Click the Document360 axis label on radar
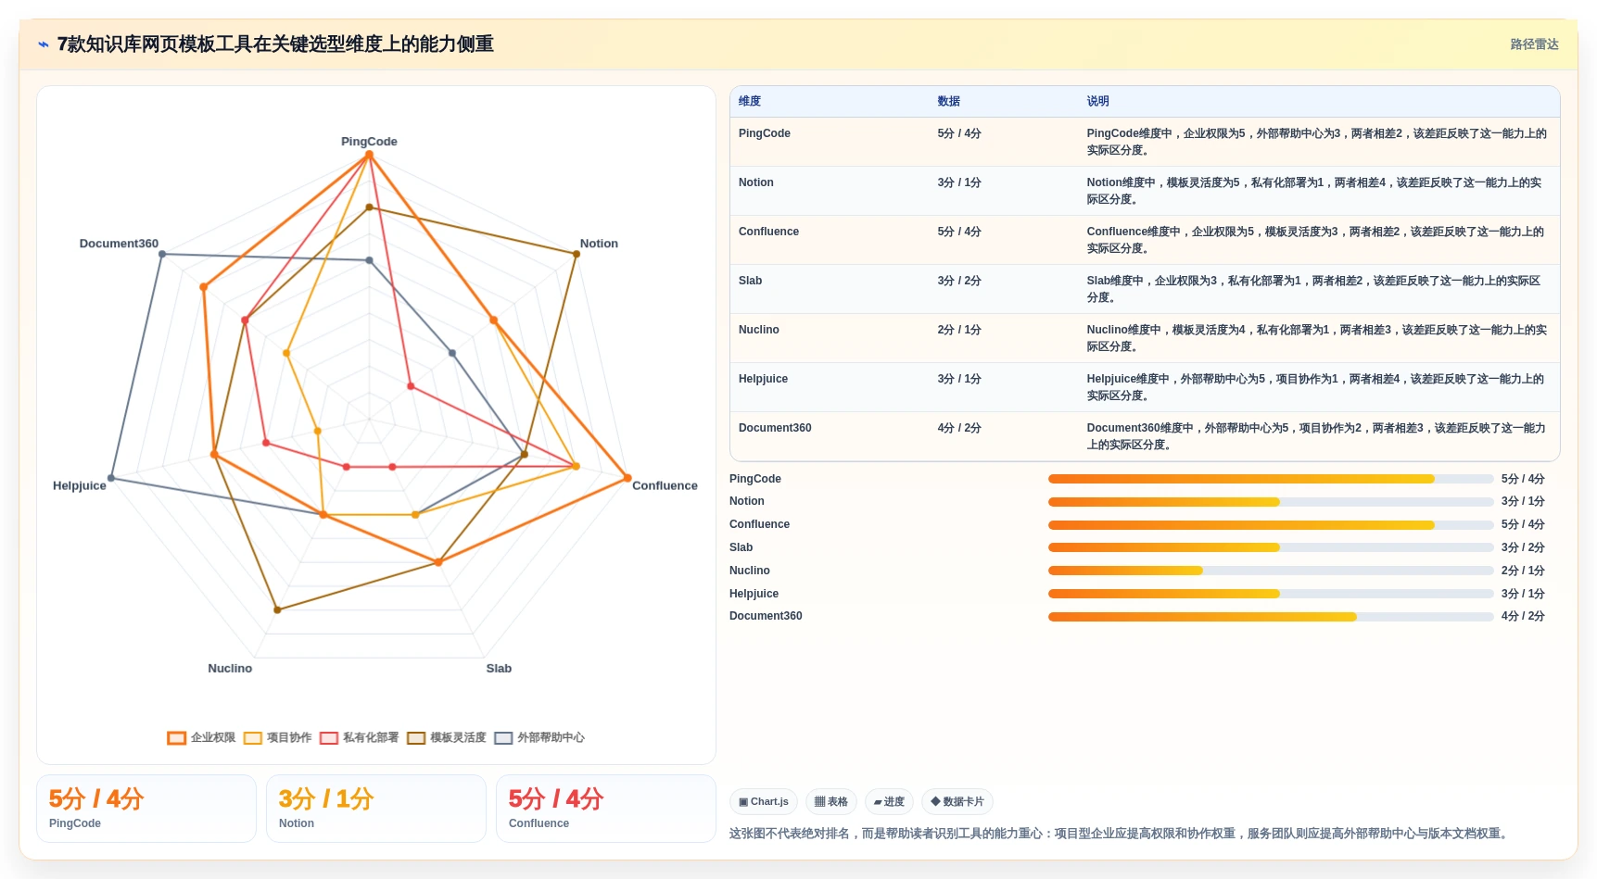The image size is (1597, 879). coord(119,244)
